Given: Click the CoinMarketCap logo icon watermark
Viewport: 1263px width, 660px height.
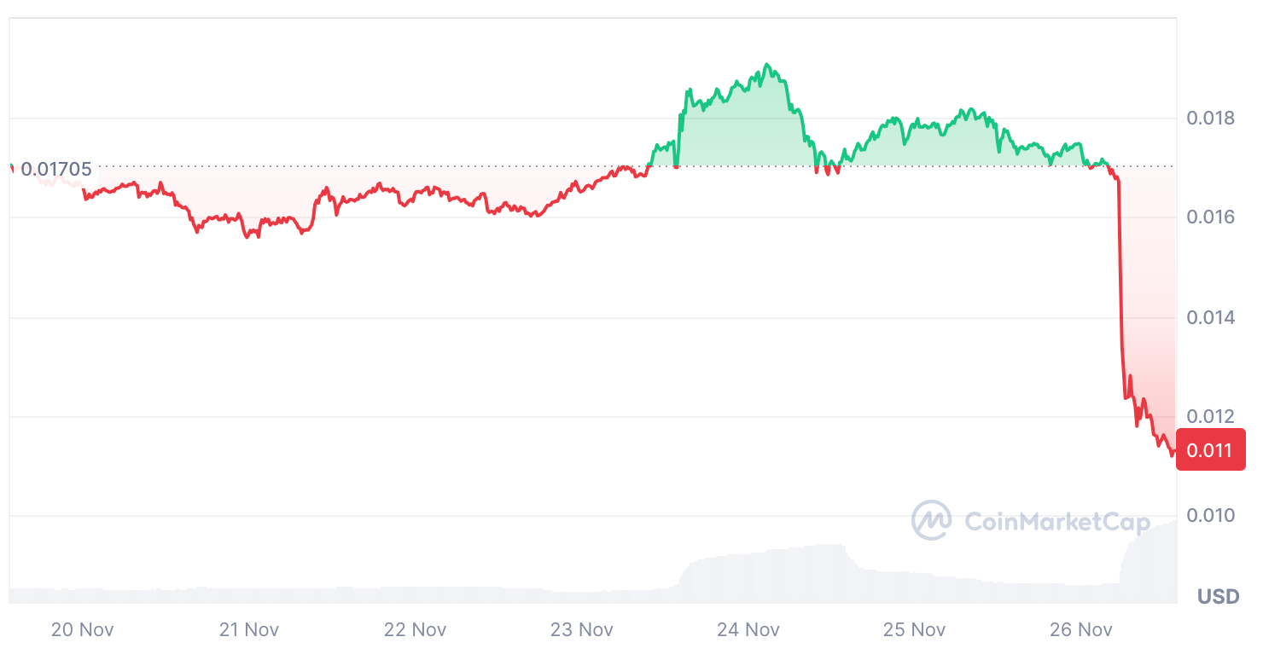Looking at the screenshot, I should (931, 520).
